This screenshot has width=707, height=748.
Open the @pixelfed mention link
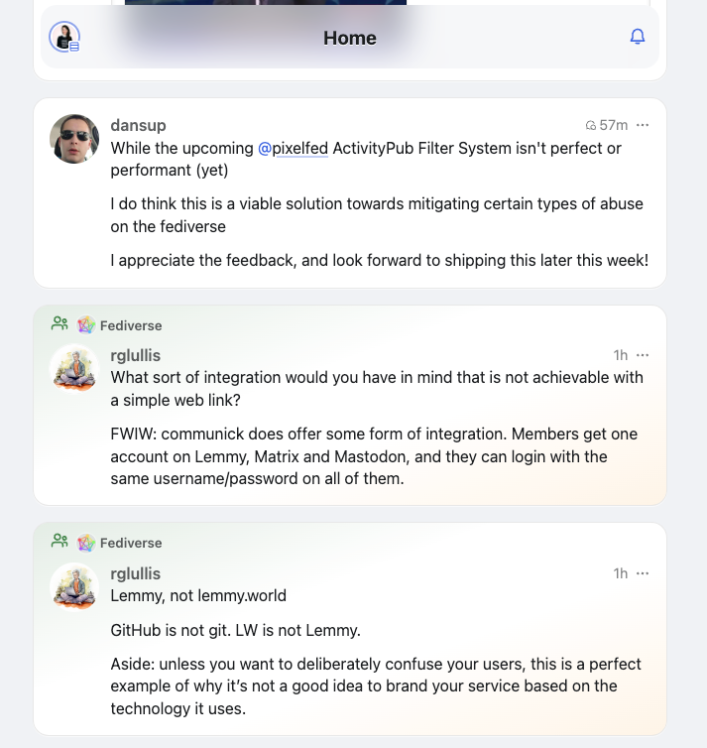click(293, 149)
